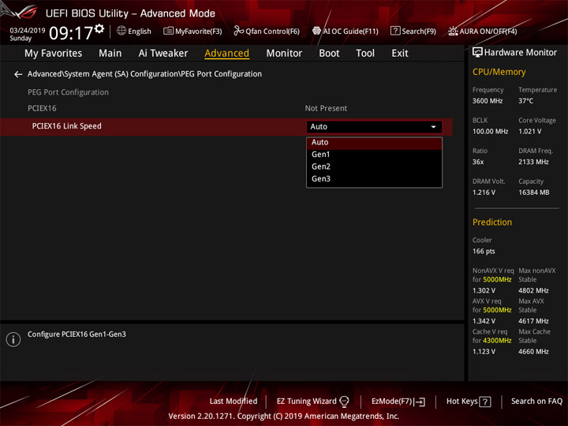Click the 37°C temperature value

(x=525, y=101)
